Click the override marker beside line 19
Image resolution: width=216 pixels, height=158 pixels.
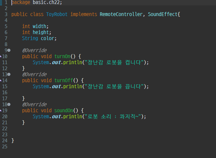click(1, 111)
